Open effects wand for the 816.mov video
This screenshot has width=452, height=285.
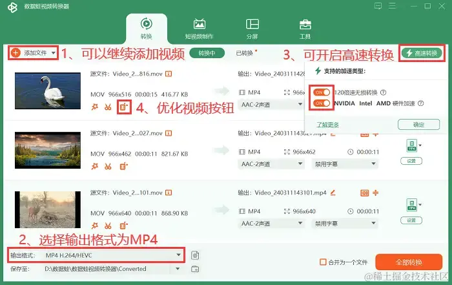click(x=94, y=107)
